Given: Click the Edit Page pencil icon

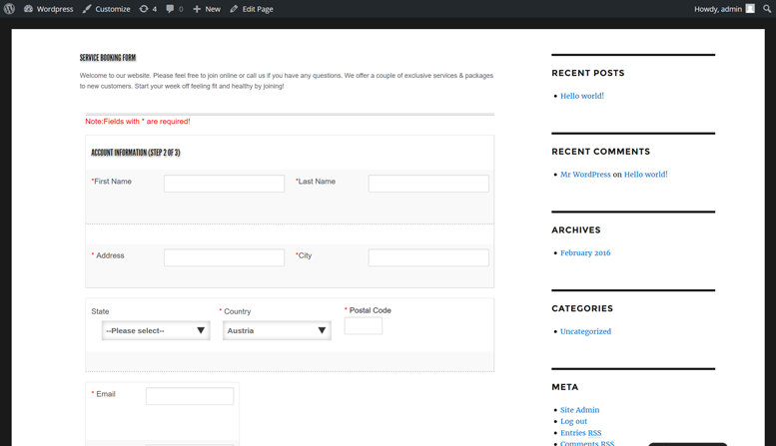Looking at the screenshot, I should (234, 9).
